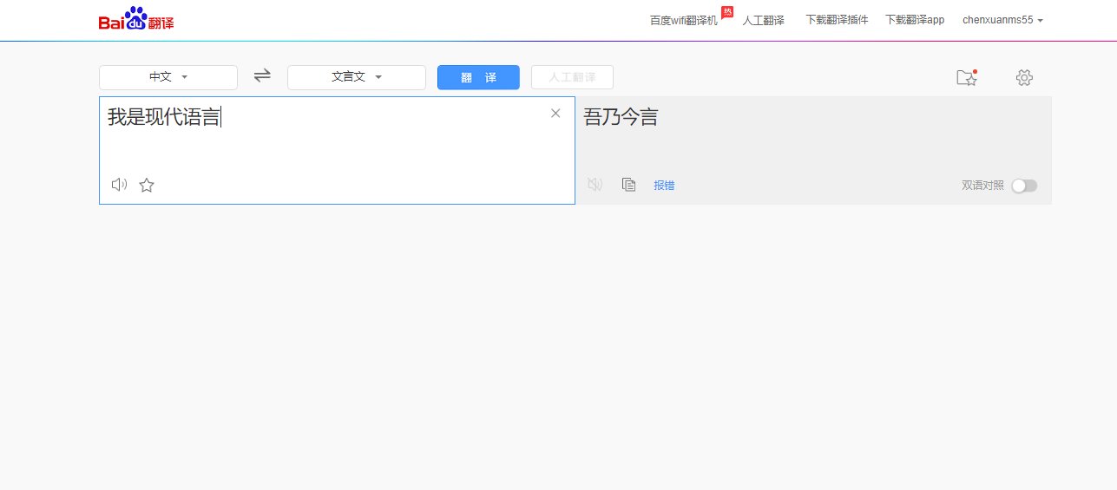Report an error via 报错
1117x490 pixels.
664,186
